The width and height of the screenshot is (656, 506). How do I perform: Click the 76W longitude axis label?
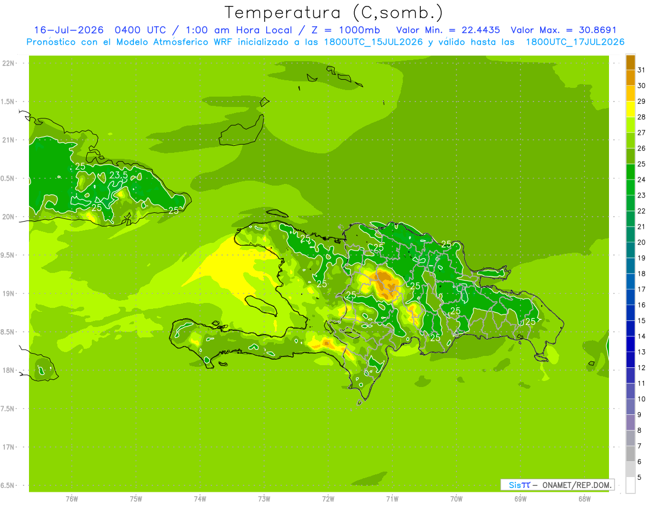pyautogui.click(x=72, y=498)
